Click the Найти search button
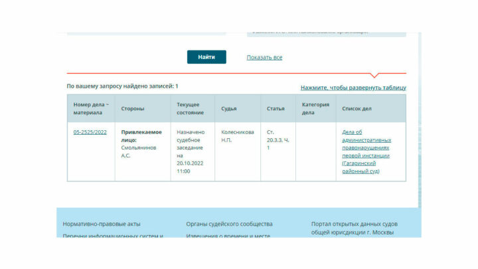 point(206,57)
